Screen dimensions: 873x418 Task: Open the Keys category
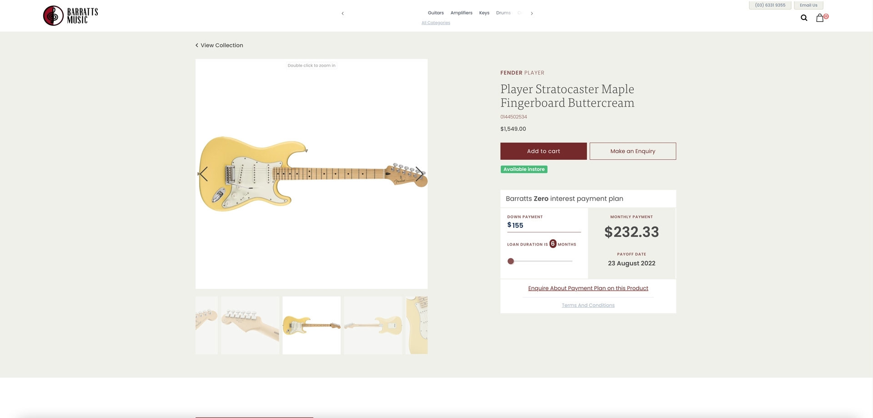(x=484, y=13)
